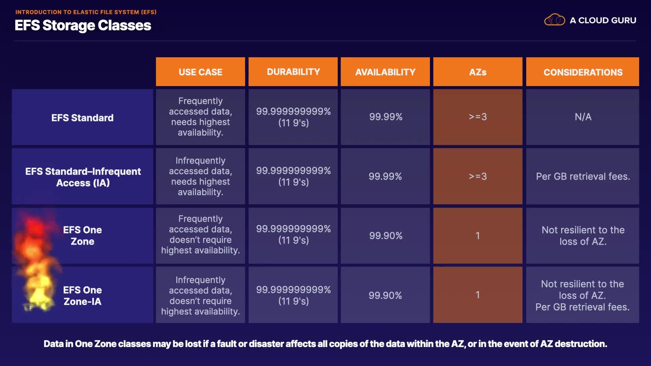Image resolution: width=651 pixels, height=366 pixels.
Task: Click the Per GB retrieval fees cell
Action: tap(583, 176)
